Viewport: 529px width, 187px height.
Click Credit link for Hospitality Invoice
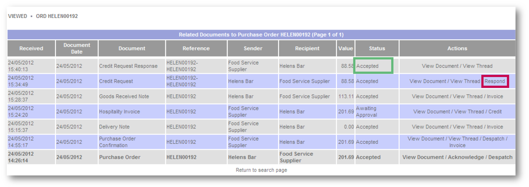495,112
